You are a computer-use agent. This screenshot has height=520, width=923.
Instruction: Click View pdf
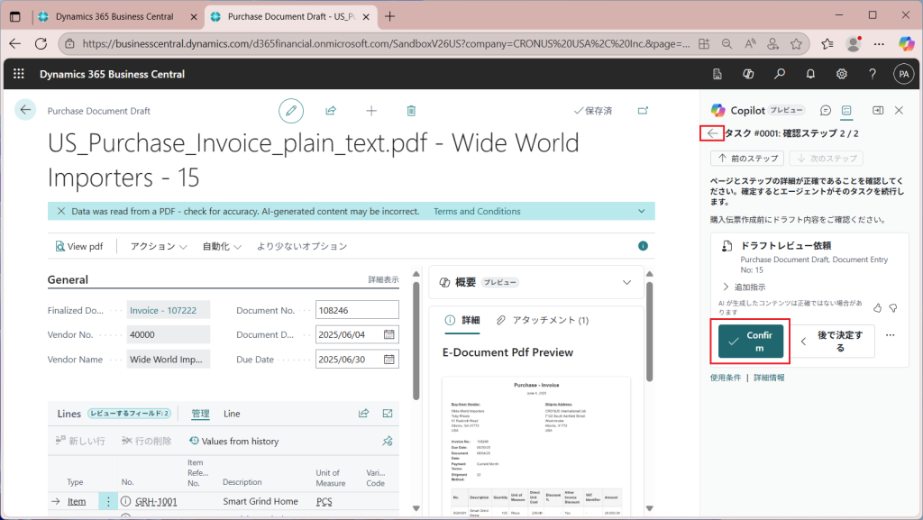point(79,246)
